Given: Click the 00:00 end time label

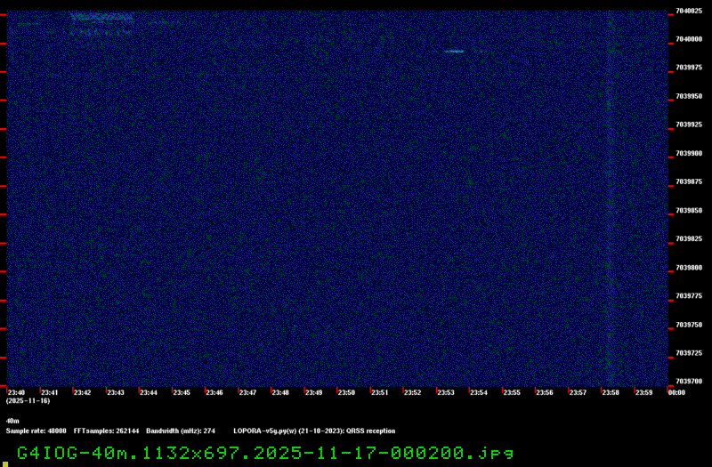Looking at the screenshot, I should pyautogui.click(x=676, y=392).
